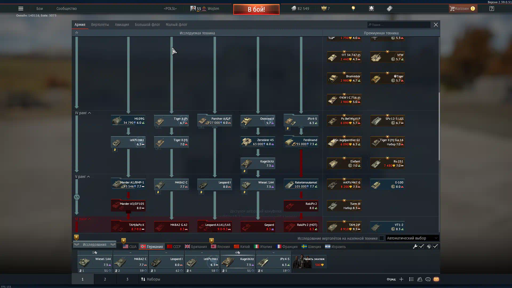Select the Marder A1/BMP-1 group
Image resolution: width=512 pixels, height=288 pixels.
128,185
